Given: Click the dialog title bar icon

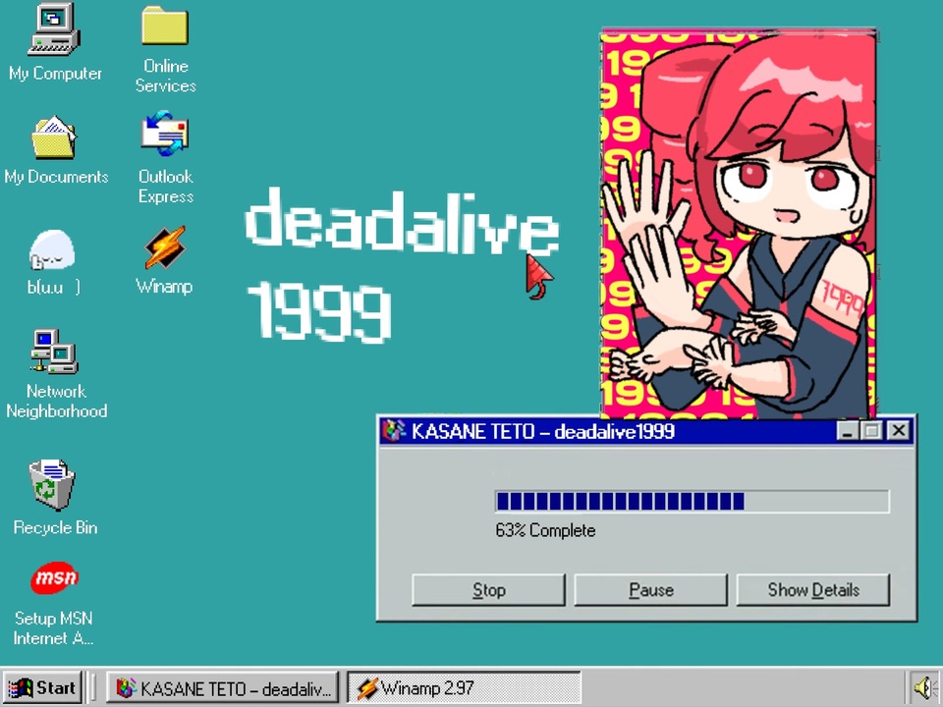Looking at the screenshot, I should point(394,431).
